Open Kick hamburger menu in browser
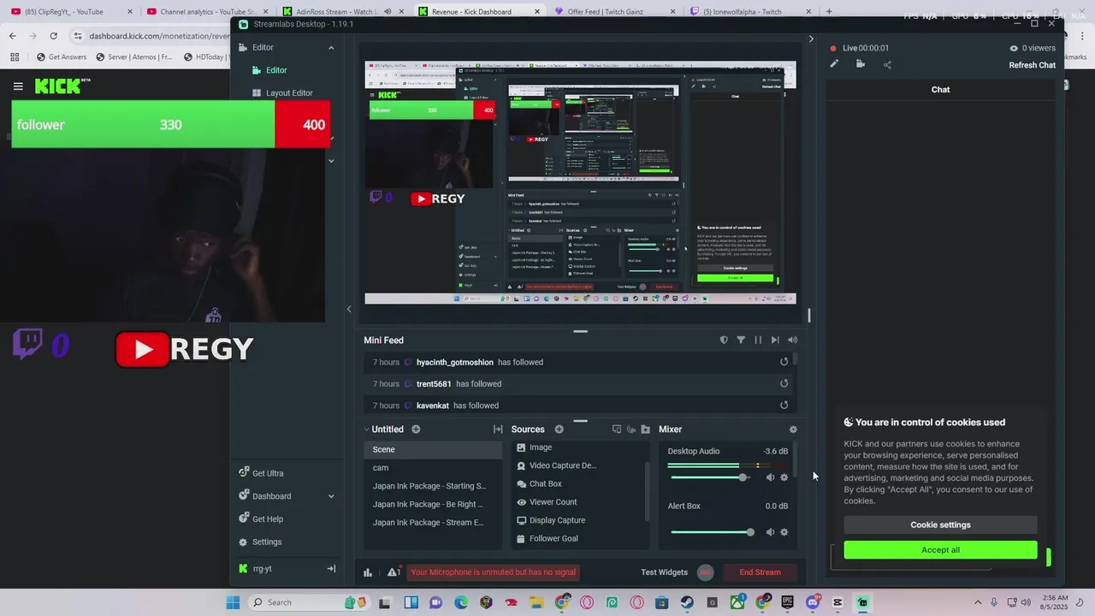 click(x=18, y=86)
